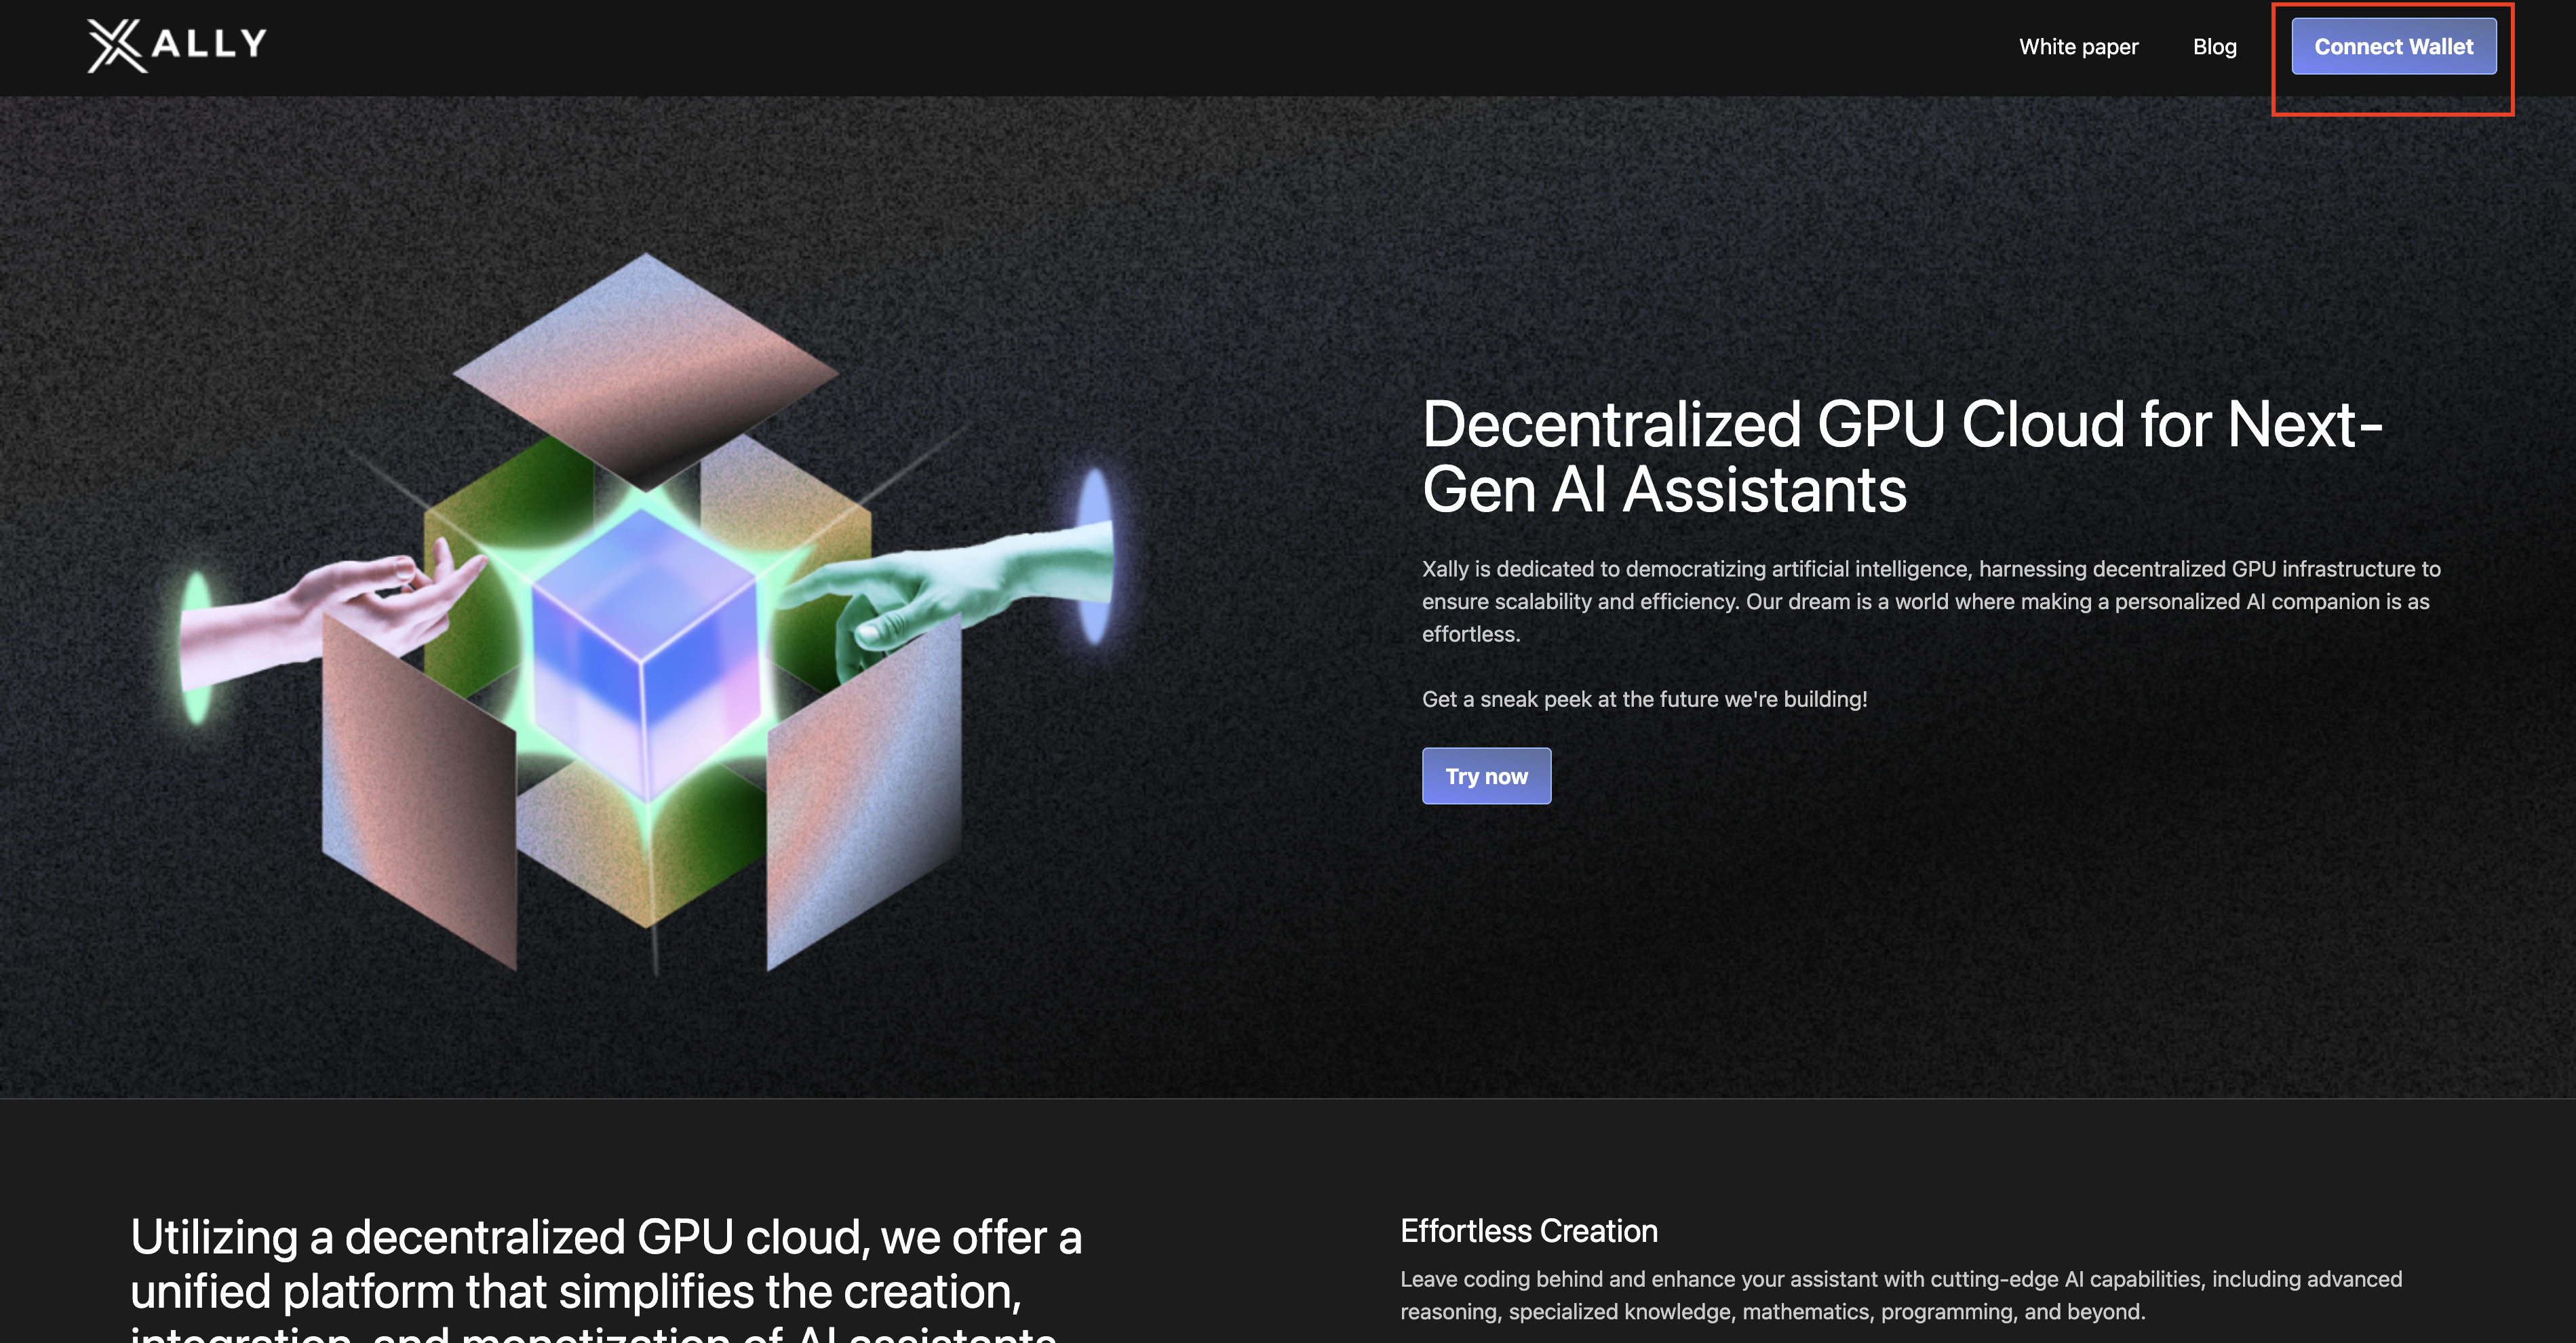Click the 'Get a sneak peek' line

1644,699
